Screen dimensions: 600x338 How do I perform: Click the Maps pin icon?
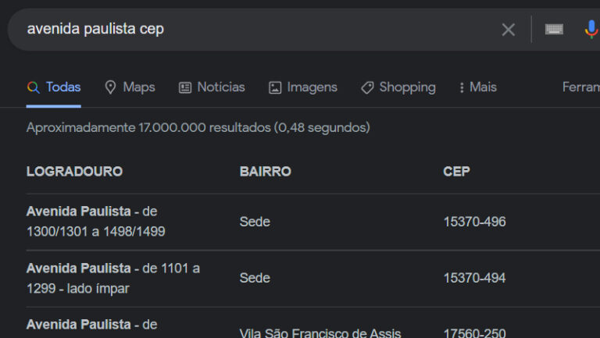pos(111,87)
